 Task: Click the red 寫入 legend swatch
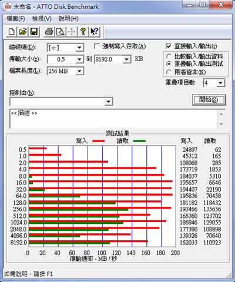tap(99, 141)
